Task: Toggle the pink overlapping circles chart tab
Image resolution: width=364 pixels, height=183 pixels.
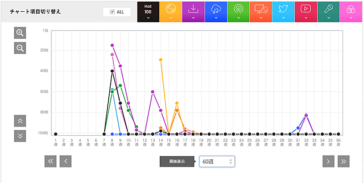Action: coord(351,11)
